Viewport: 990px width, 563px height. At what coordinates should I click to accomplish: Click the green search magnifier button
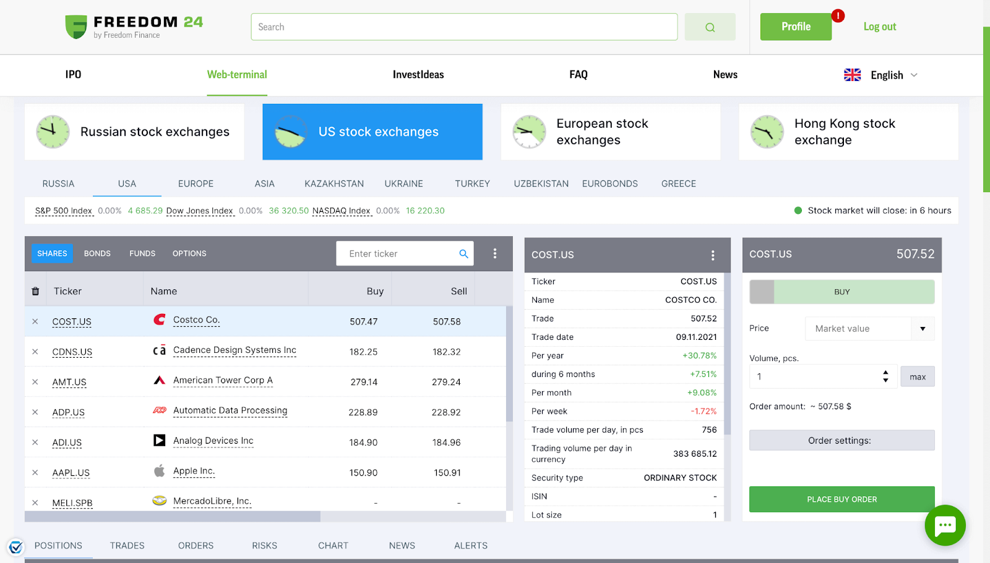pos(710,27)
